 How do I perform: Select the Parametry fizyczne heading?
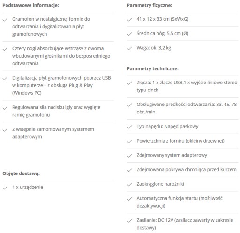150,5
